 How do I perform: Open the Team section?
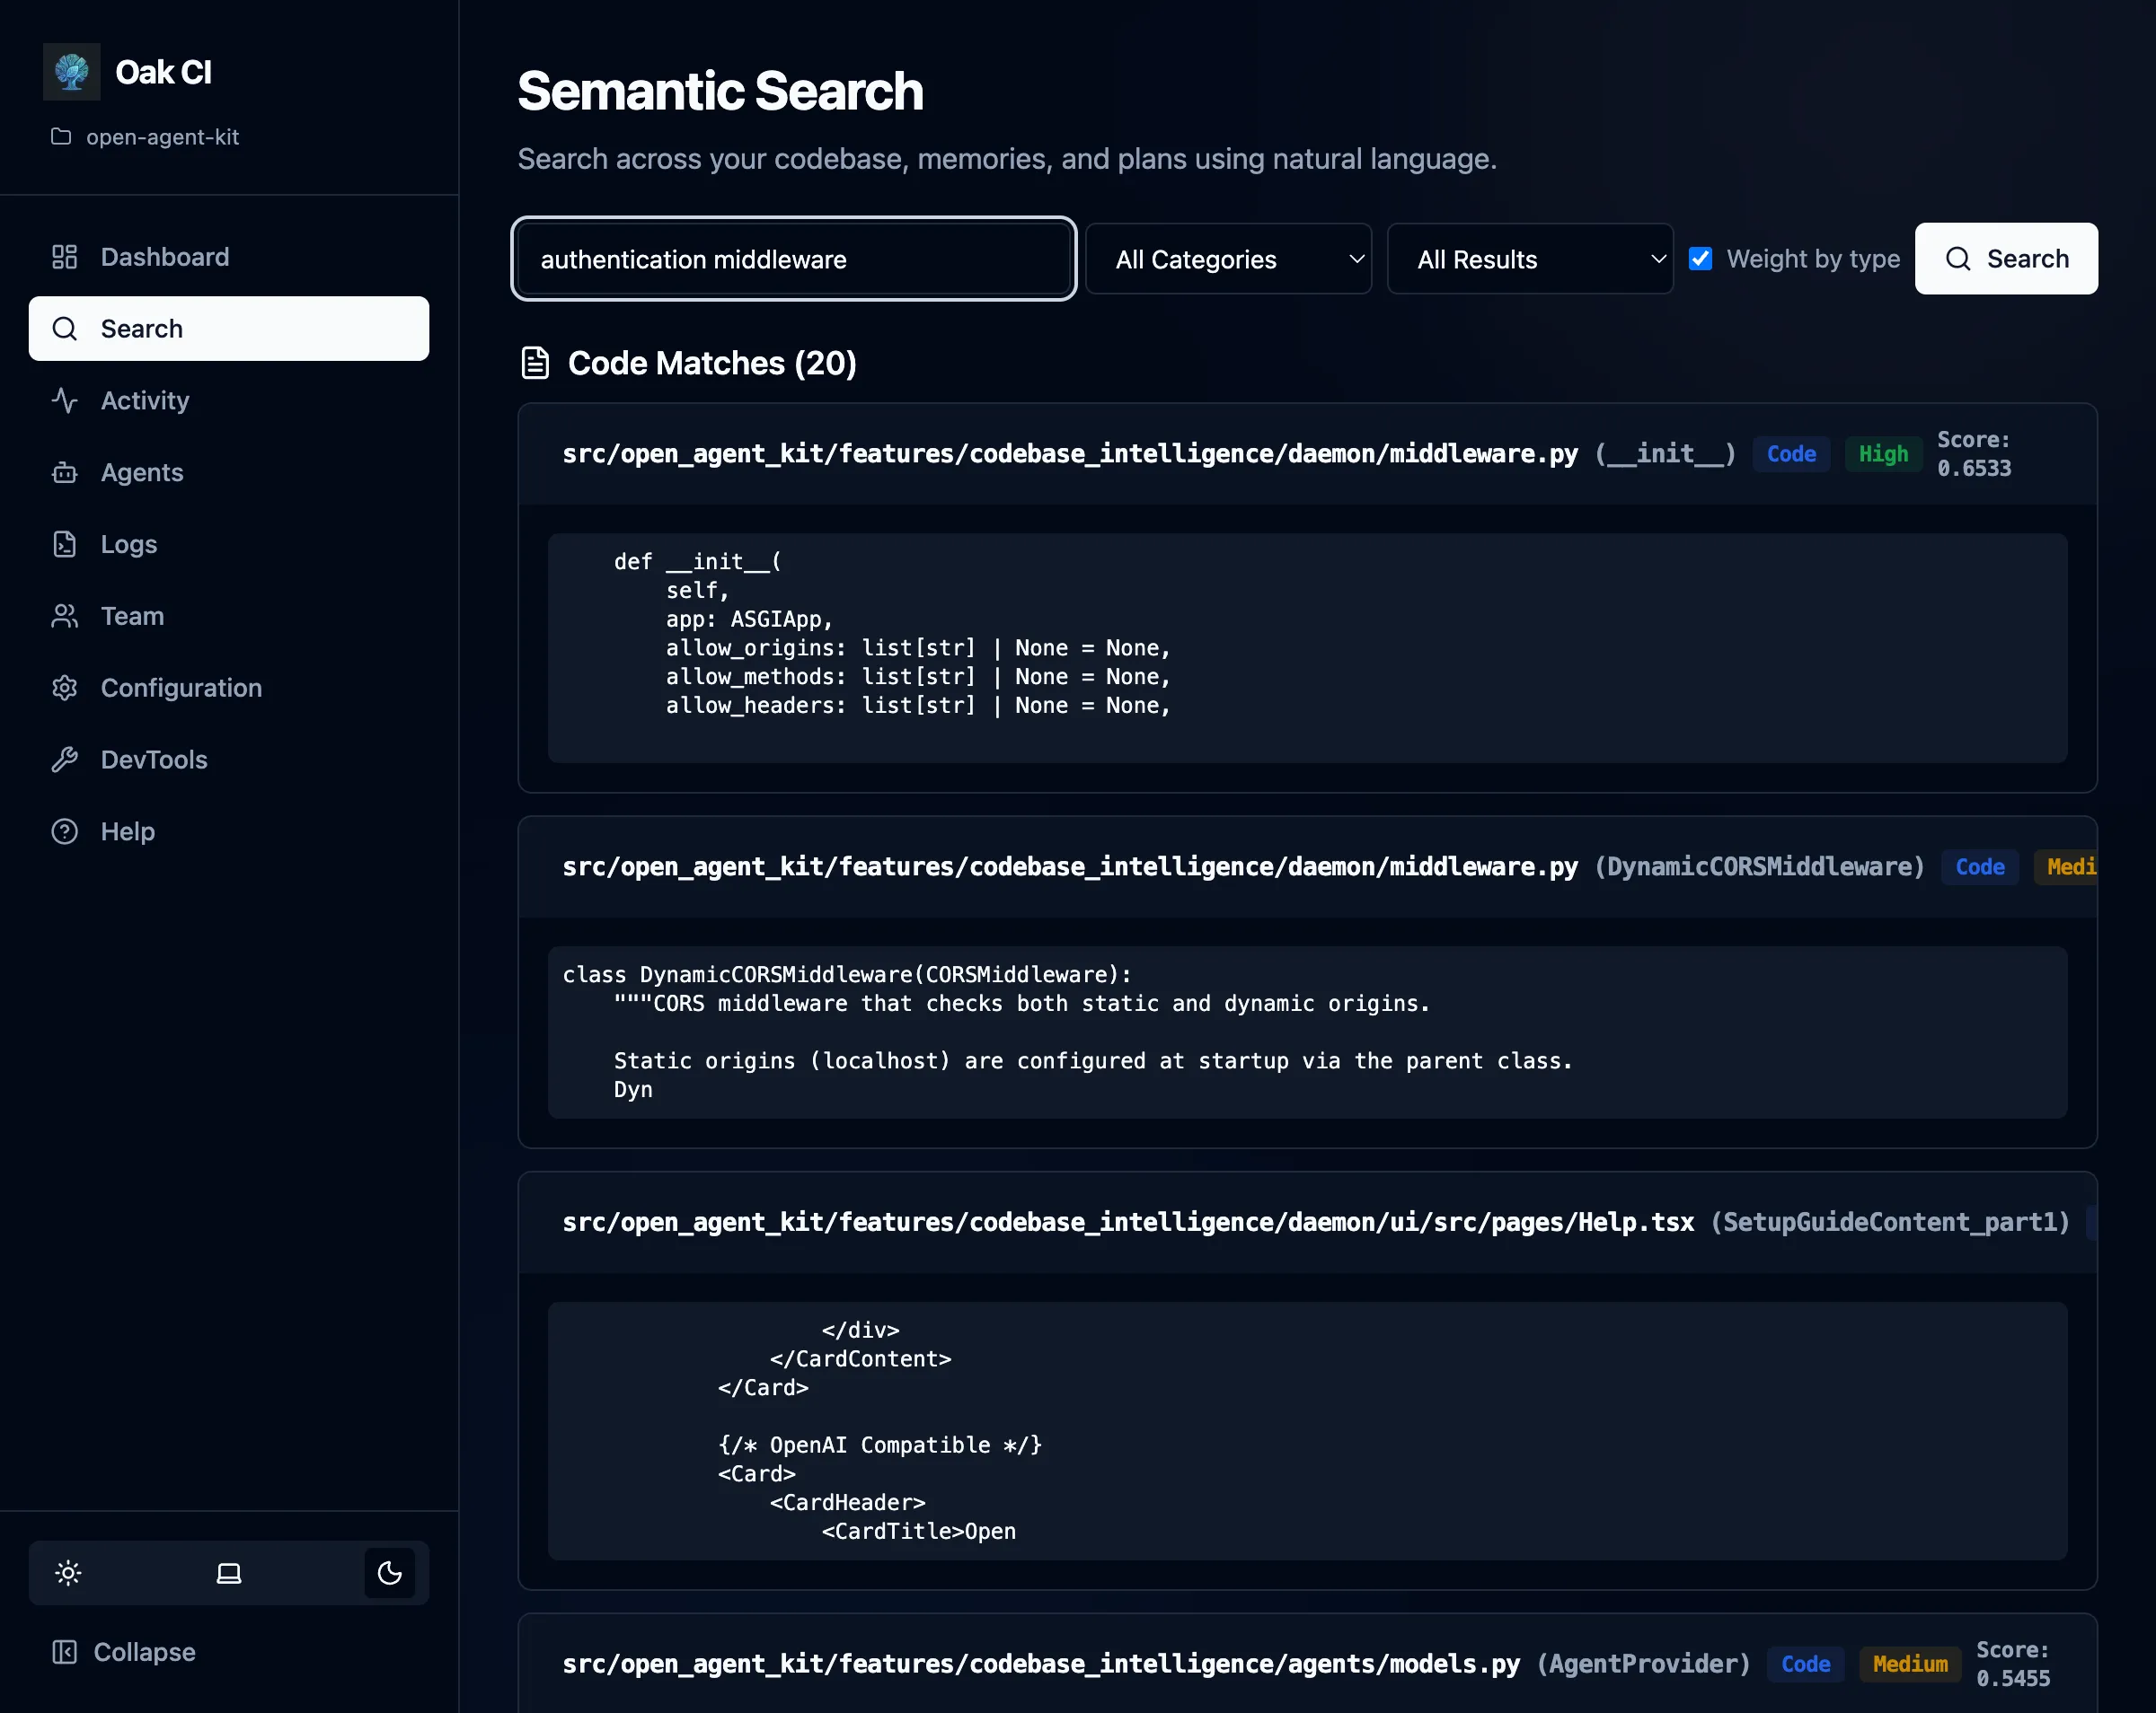coord(131,616)
